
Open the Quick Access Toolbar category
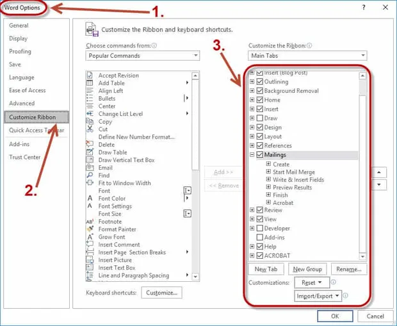tap(36, 130)
